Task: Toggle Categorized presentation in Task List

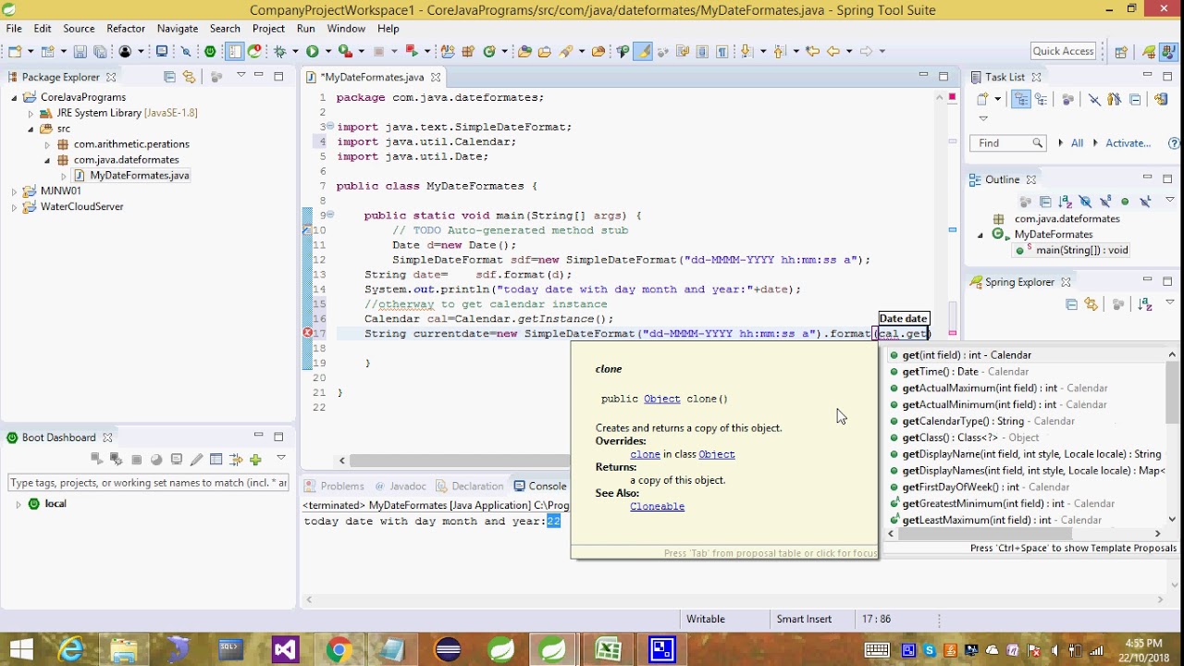Action: (1021, 99)
